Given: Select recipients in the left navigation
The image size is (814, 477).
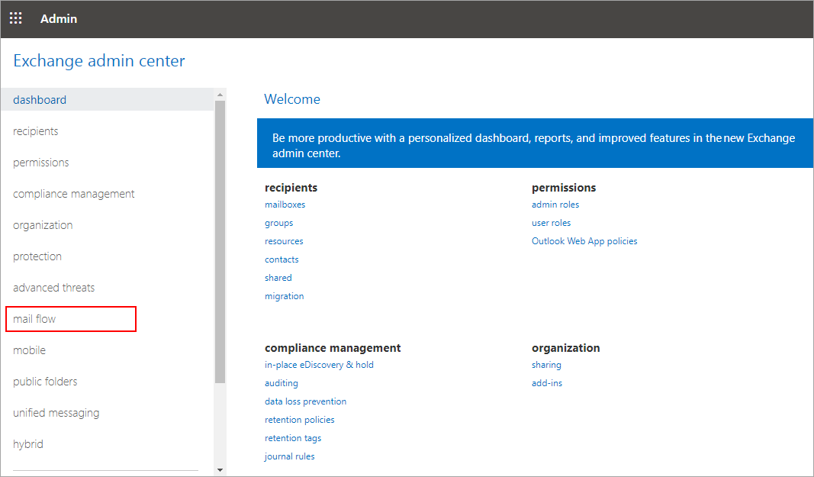Looking at the screenshot, I should point(36,131).
